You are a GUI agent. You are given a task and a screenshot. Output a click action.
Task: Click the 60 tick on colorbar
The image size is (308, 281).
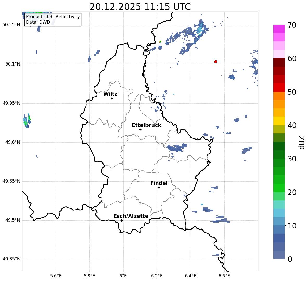pos(292,58)
